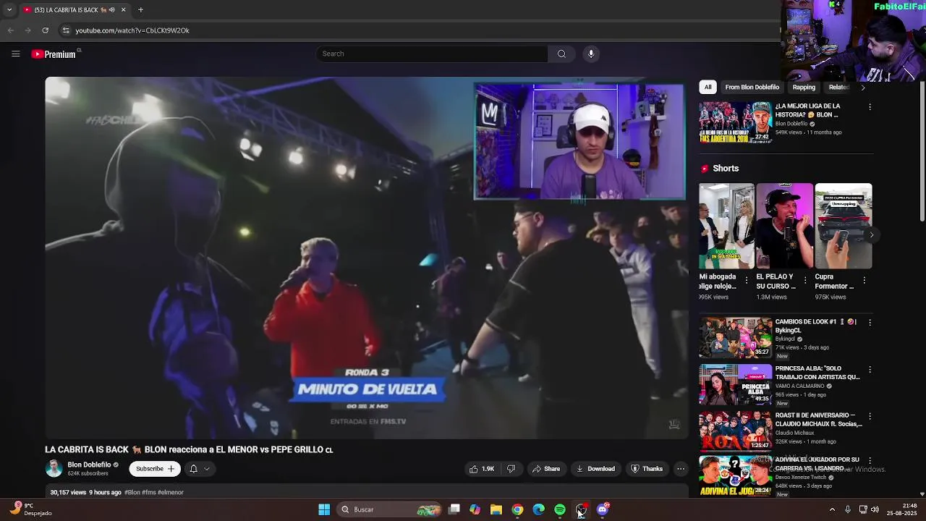This screenshot has width=926, height=521.
Task: Open options for EL PELAO short
Action: pos(805,280)
